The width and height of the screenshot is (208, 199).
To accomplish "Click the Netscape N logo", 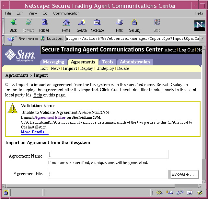I will point(199,26).
